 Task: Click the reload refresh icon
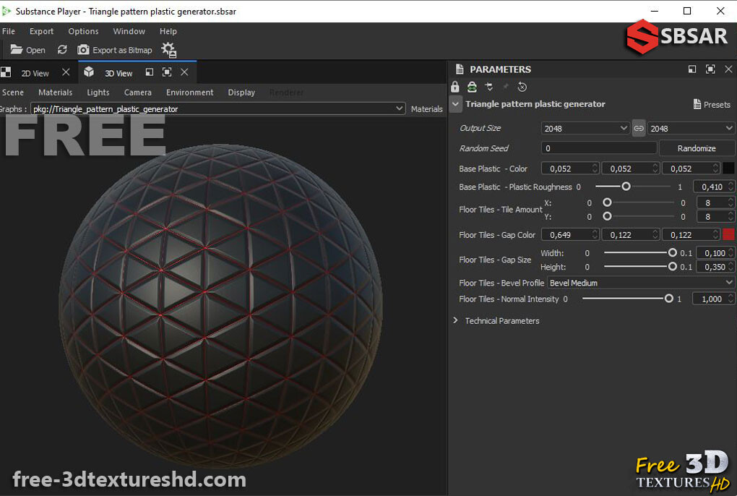[x=62, y=50]
